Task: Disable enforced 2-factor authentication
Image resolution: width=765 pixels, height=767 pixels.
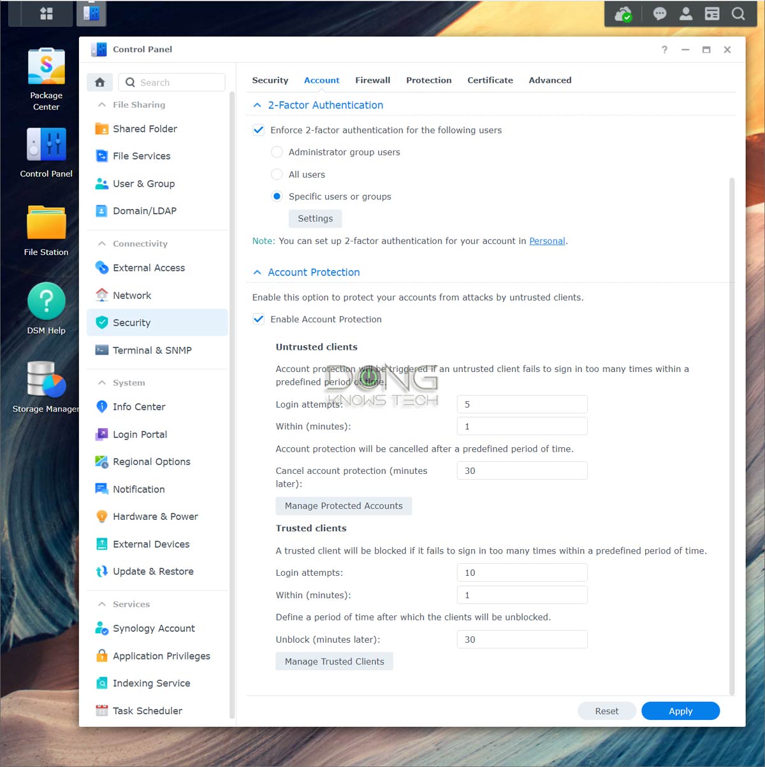Action: pyautogui.click(x=258, y=129)
